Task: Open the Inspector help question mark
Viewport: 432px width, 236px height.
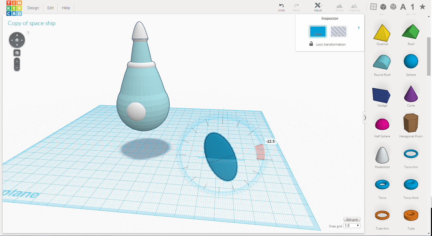Action: pos(359,28)
